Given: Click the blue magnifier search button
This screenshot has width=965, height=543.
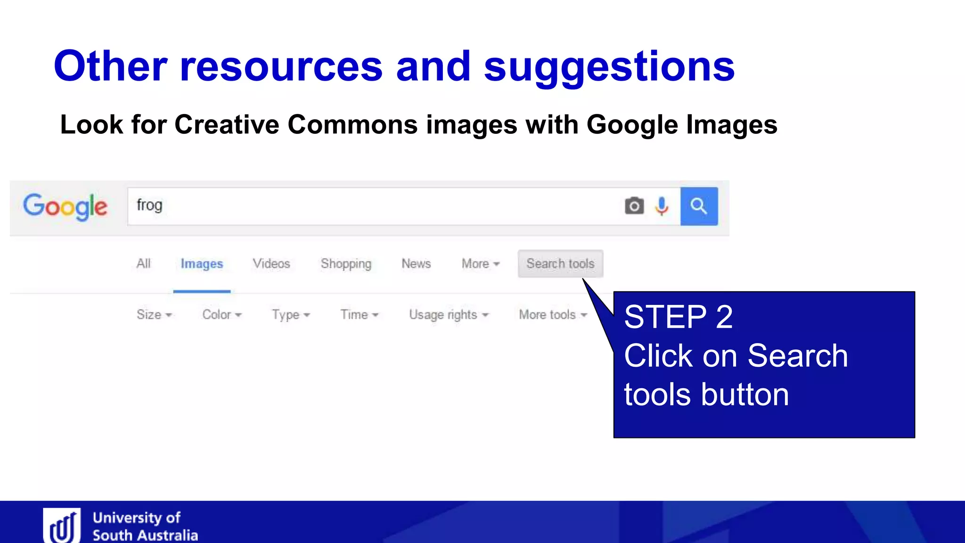Looking at the screenshot, I should (x=699, y=206).
